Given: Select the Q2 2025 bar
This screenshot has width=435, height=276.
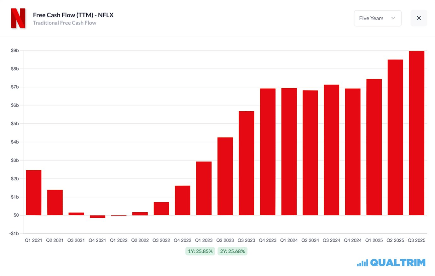Looking at the screenshot, I should pos(395,137).
